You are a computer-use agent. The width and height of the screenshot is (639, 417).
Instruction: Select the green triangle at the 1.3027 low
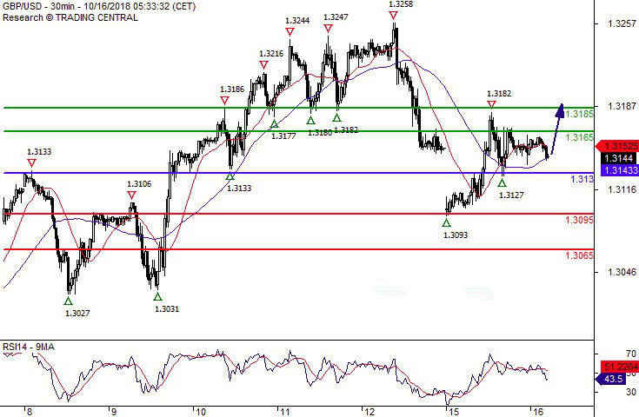click(x=68, y=301)
